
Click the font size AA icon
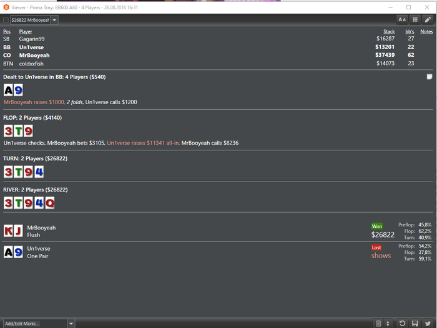pos(402,19)
